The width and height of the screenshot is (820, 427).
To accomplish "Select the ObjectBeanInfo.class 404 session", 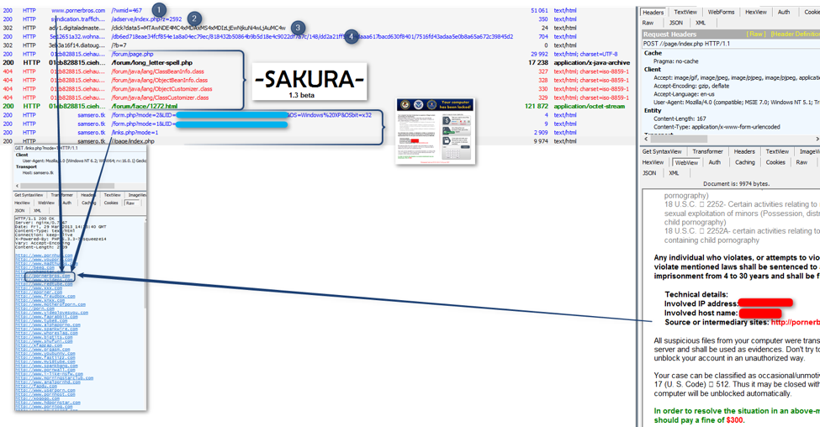I will 317,81.
